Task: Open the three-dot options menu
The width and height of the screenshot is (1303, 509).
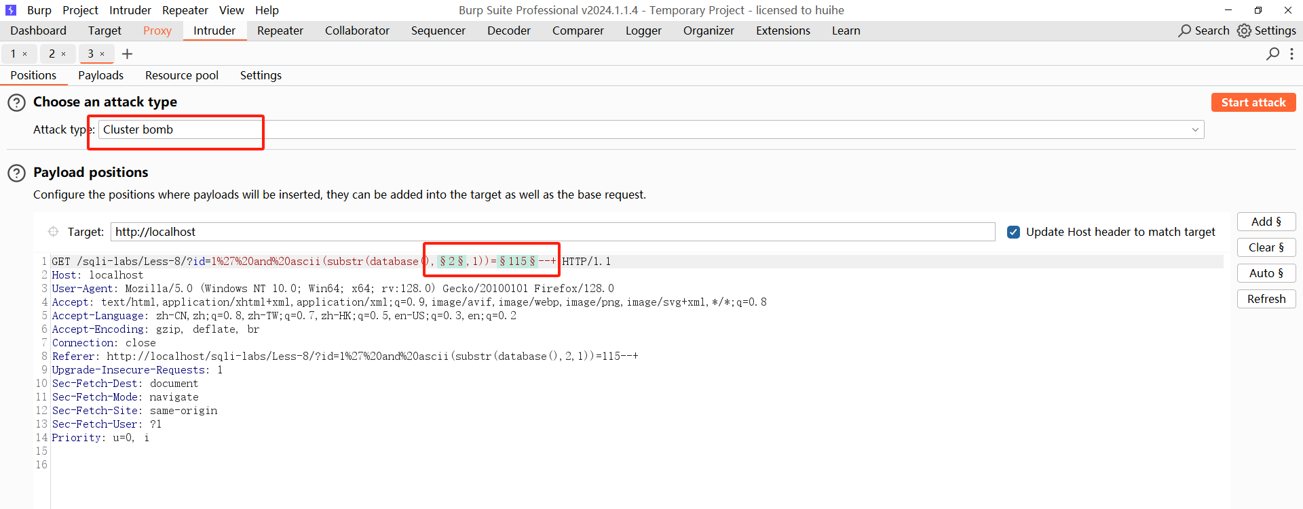Action: (x=1291, y=54)
